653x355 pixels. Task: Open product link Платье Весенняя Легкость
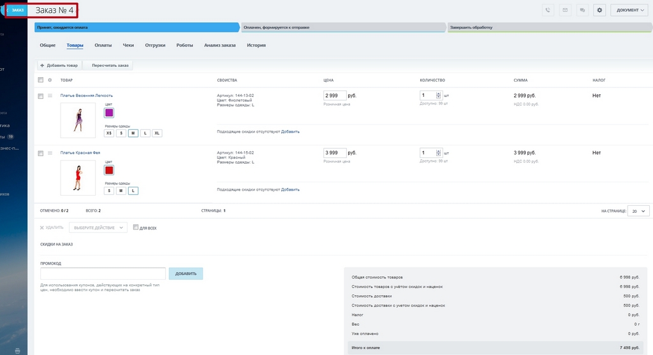tap(87, 96)
